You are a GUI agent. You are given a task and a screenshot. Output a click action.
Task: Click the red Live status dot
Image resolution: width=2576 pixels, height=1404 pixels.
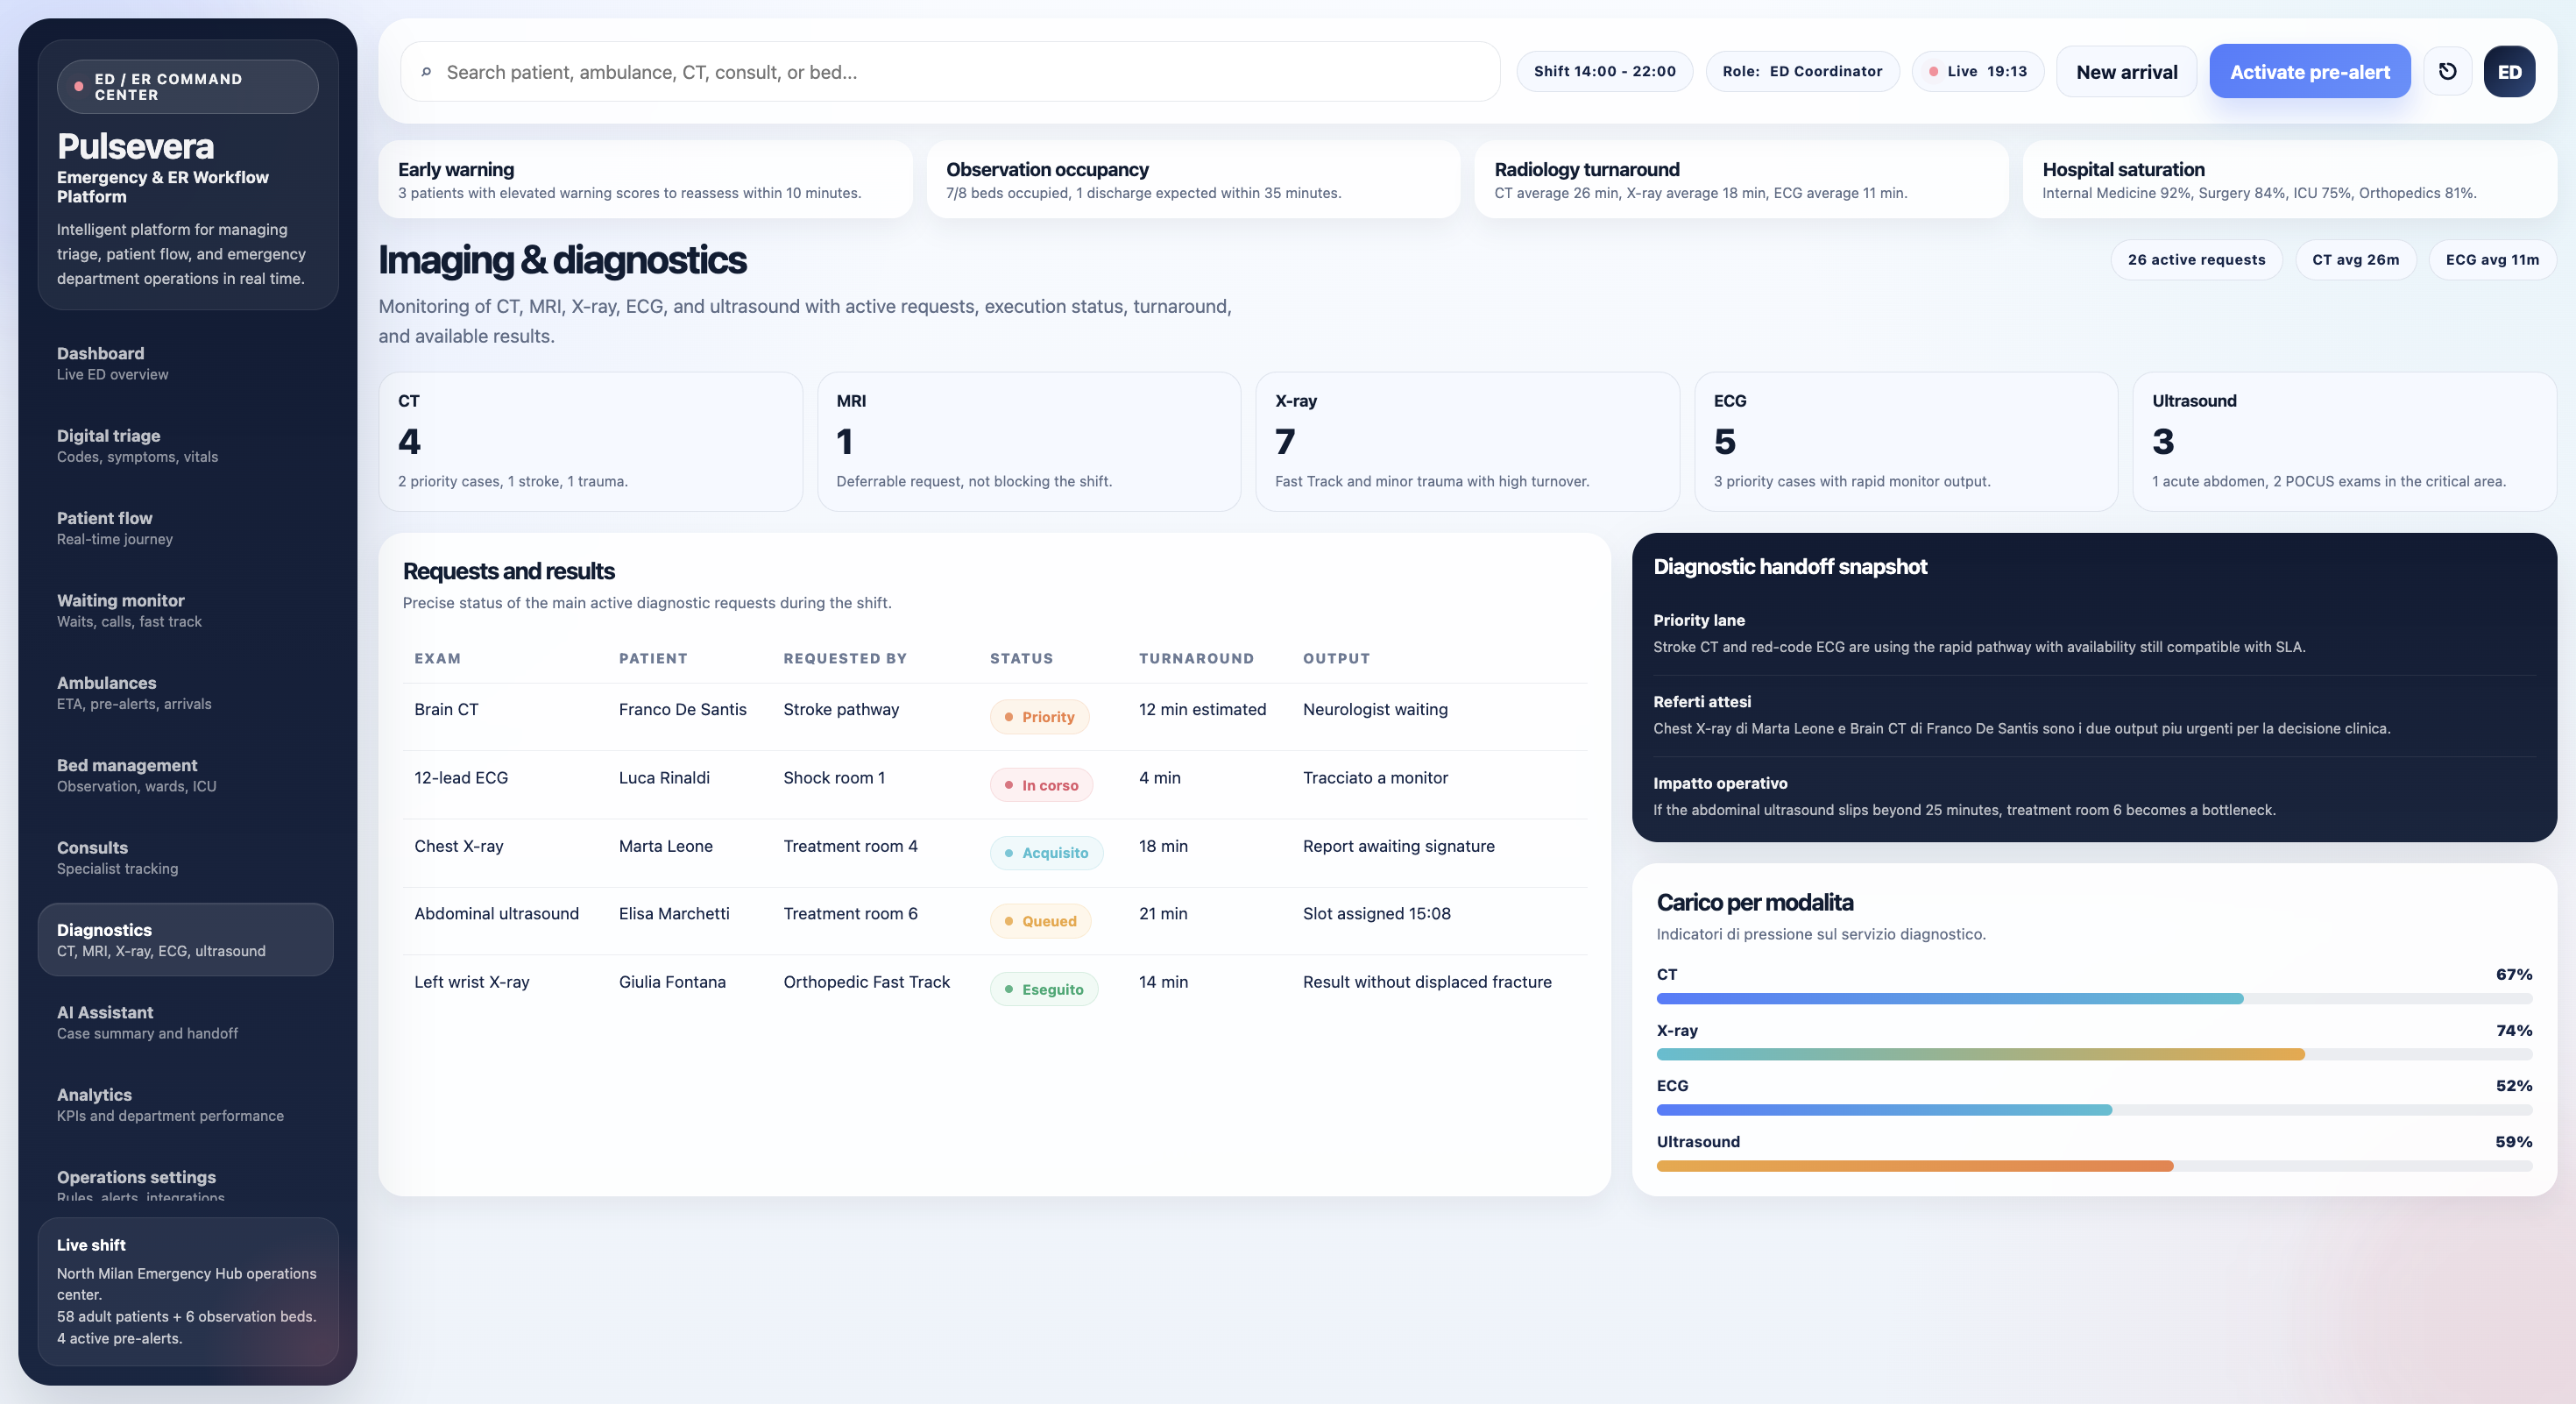point(1933,71)
